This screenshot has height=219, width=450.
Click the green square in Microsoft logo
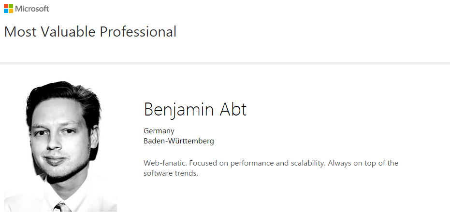point(11,6)
